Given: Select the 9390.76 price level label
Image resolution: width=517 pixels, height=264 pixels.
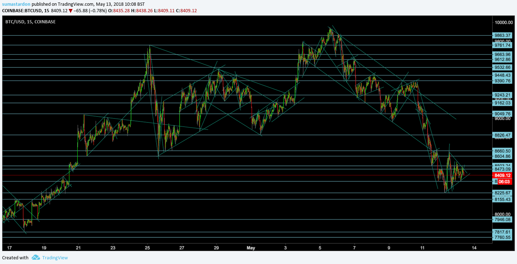Looking at the screenshot, I should click(x=503, y=81).
